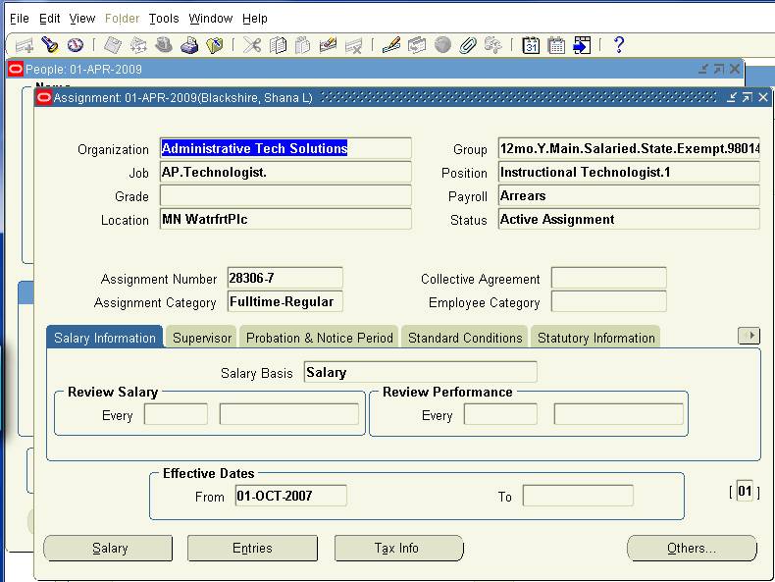
Task: Switch to the Standard Conditions tab
Action: tap(465, 338)
